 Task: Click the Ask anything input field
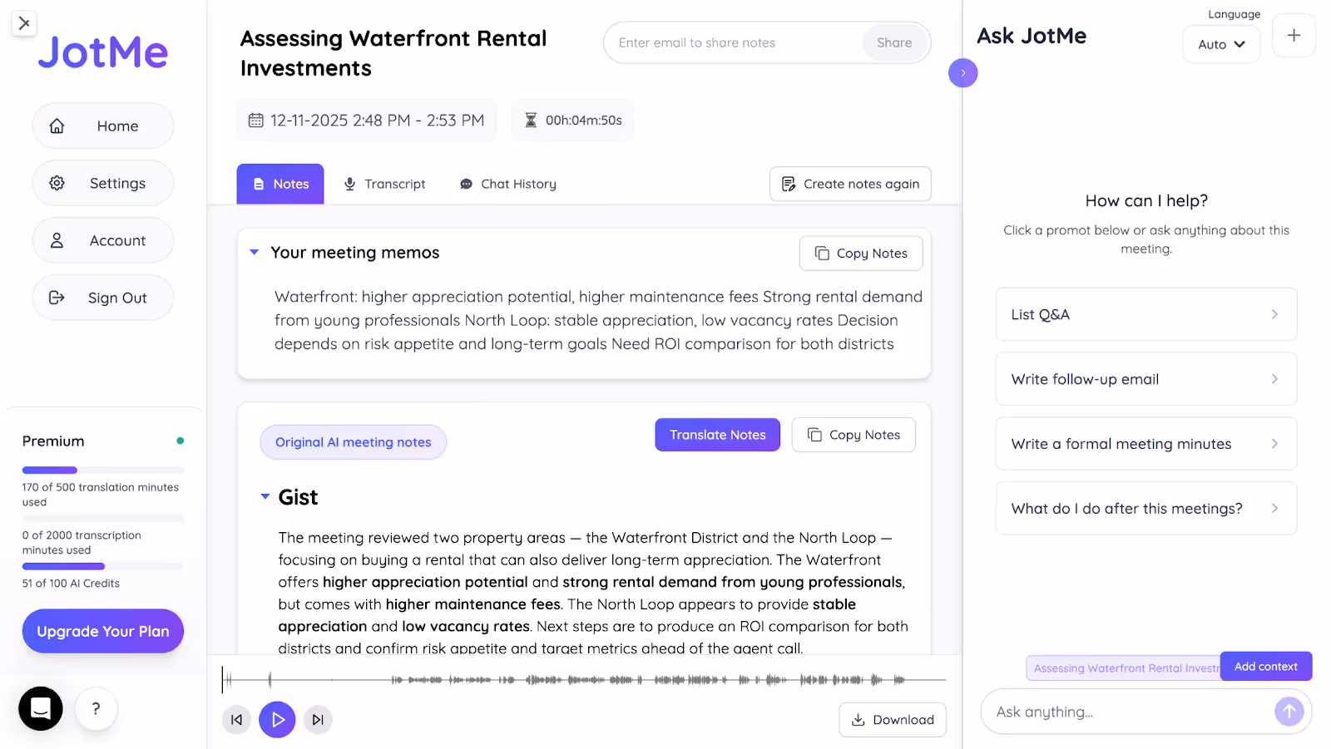[1127, 712]
